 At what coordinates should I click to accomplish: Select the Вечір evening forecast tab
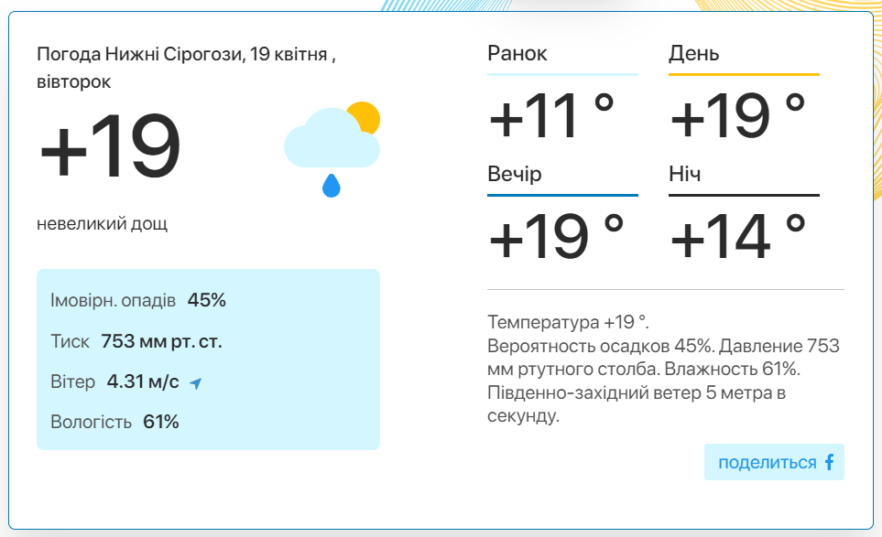tap(514, 174)
